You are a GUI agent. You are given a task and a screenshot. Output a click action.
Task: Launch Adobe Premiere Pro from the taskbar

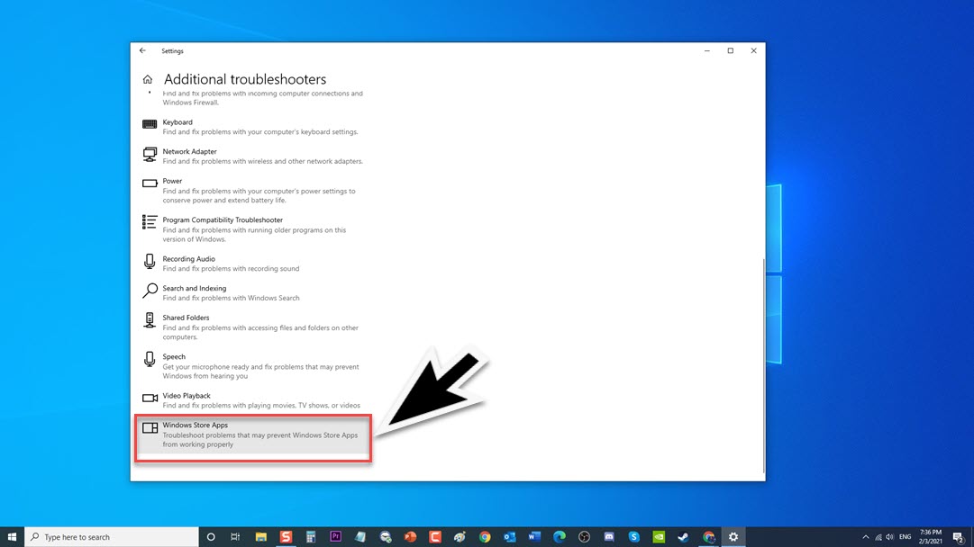pyautogui.click(x=335, y=536)
